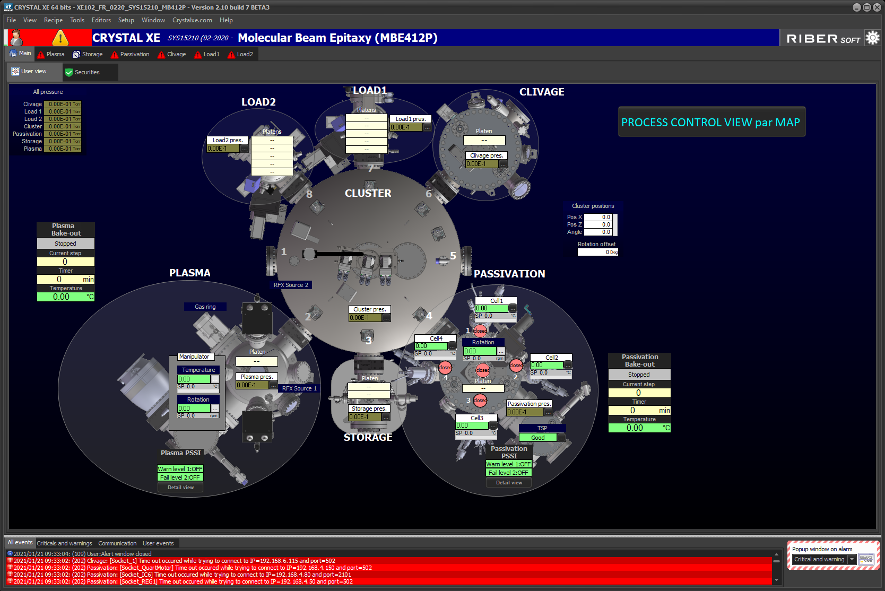Open Clivage pres. ellipsis button
Viewport: 885px width, 591px height.
(503, 164)
